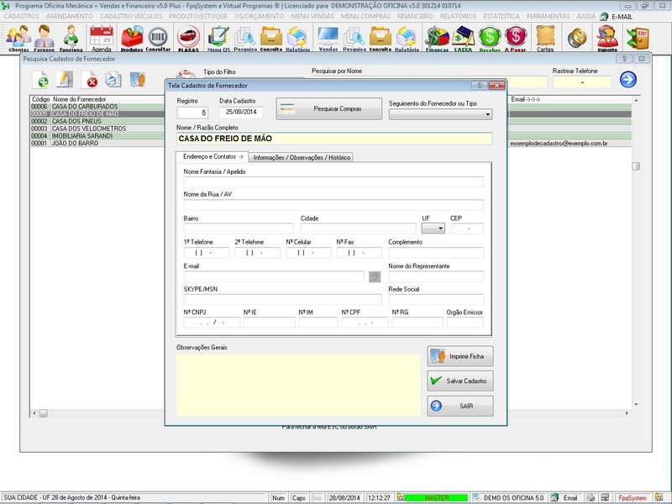Open the Produtos toolbox icon
672x504 pixels.
coord(132,38)
